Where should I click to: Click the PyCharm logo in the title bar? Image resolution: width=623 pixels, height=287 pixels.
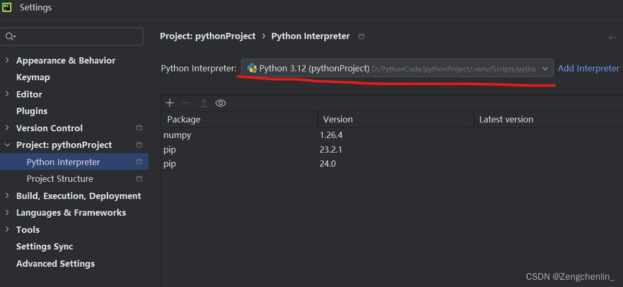tap(6, 7)
